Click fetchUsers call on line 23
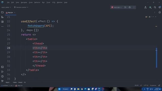Image resolution: width=162 pixels, height=91 pixels. (x=36, y=26)
